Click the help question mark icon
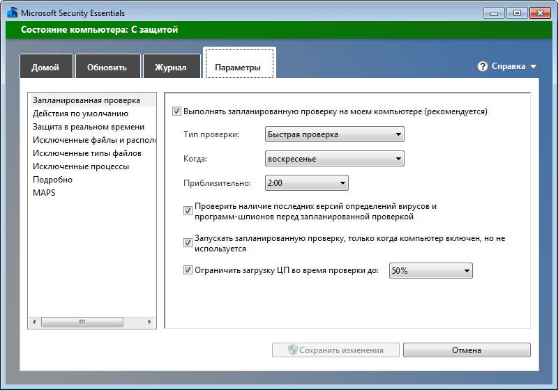 482,66
